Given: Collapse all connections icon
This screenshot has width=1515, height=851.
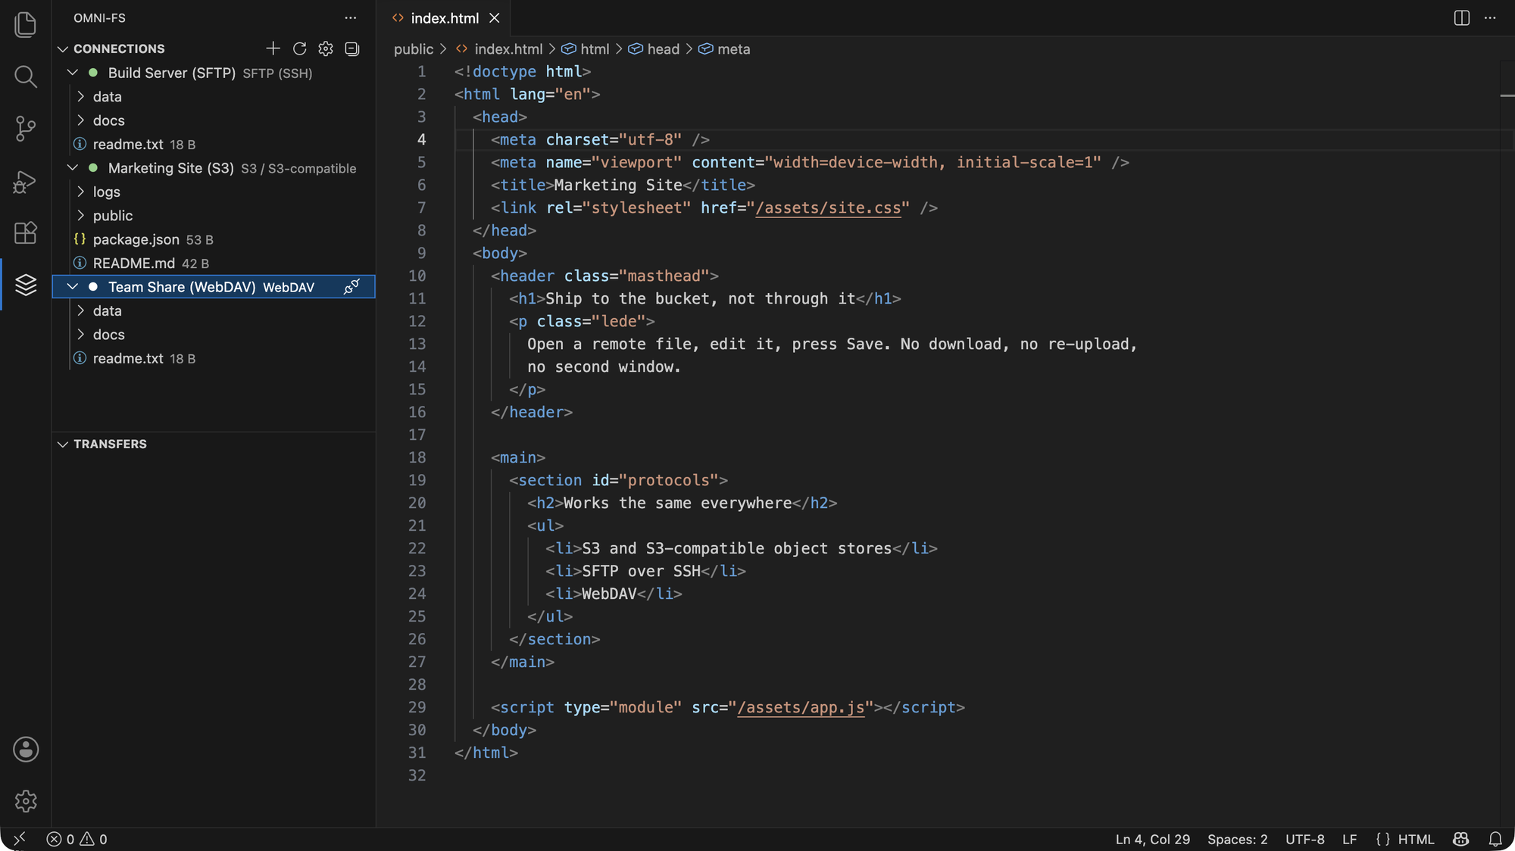Looking at the screenshot, I should (x=352, y=48).
